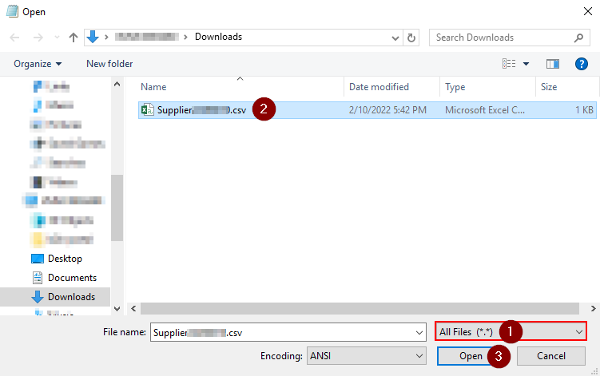Expand the File name history dropdown

[x=419, y=331]
